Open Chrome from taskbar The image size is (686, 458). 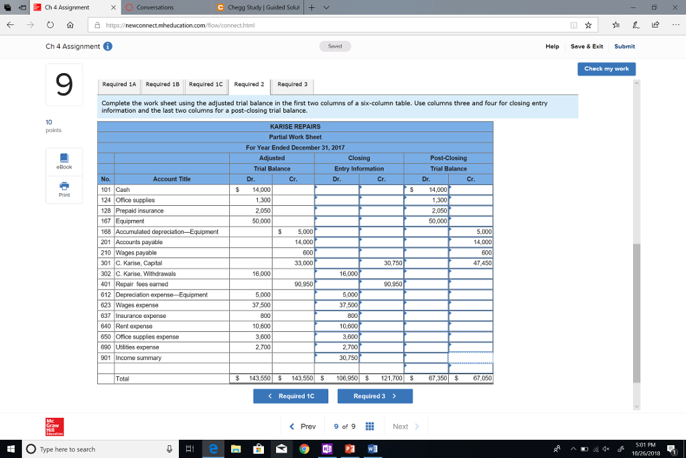click(304, 449)
